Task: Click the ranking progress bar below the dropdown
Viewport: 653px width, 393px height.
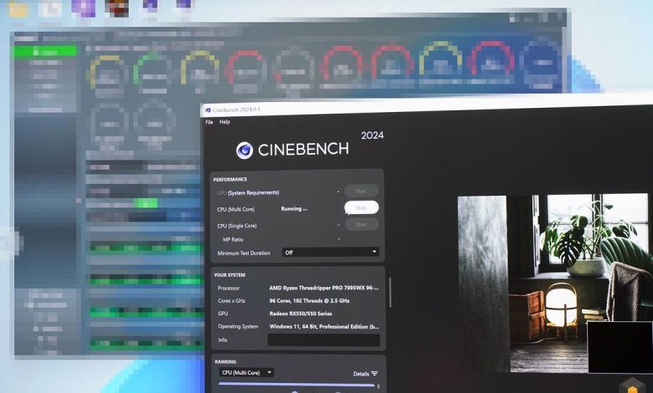Action: click(x=296, y=385)
